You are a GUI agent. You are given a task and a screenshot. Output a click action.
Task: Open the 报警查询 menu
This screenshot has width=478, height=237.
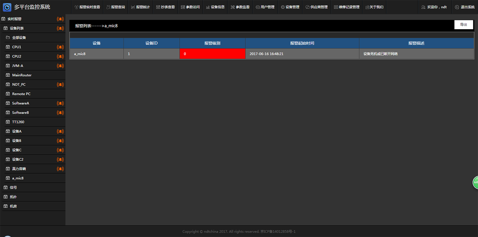[116, 7]
